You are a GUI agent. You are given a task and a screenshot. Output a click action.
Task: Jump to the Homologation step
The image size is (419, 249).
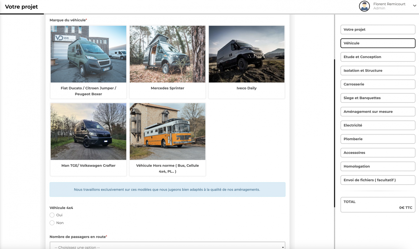pos(378,166)
